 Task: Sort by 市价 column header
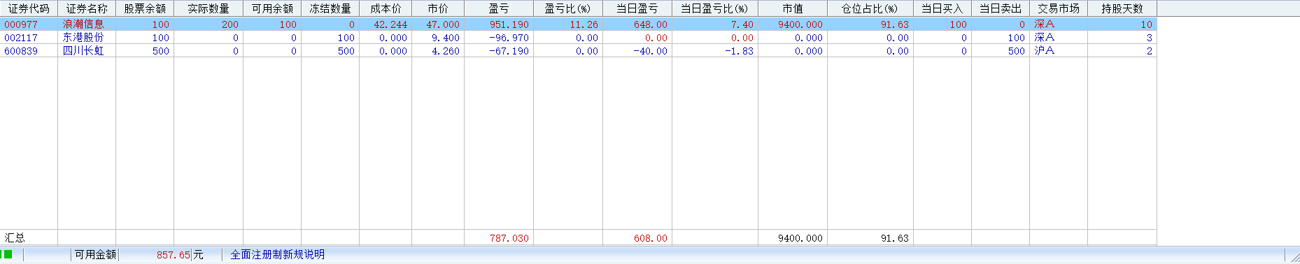click(438, 8)
